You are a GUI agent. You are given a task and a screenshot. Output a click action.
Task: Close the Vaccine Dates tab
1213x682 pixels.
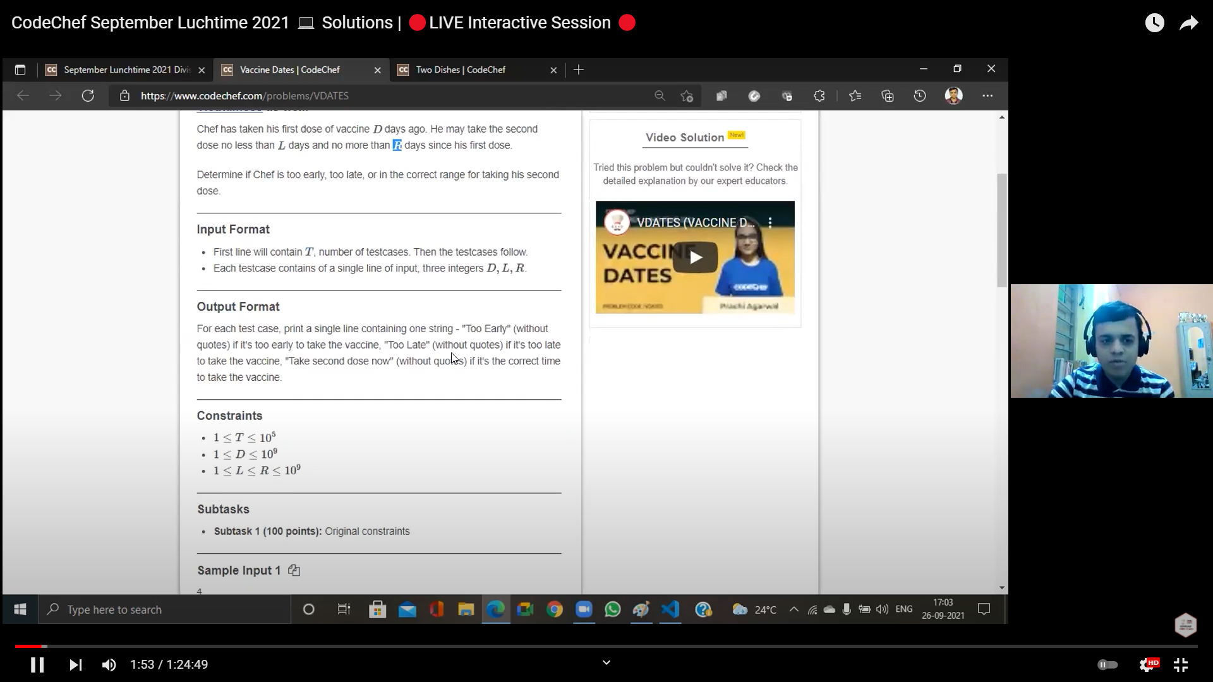pyautogui.click(x=377, y=70)
